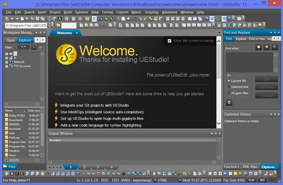Click the '>' apply filter button

33,47
